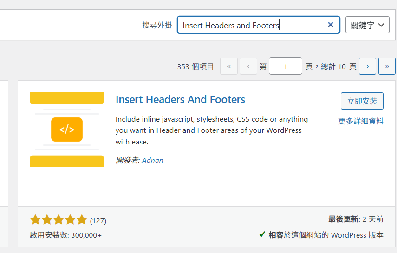Open the 關鍵字 search type dropdown
This screenshot has height=253, width=397.
[x=367, y=25]
